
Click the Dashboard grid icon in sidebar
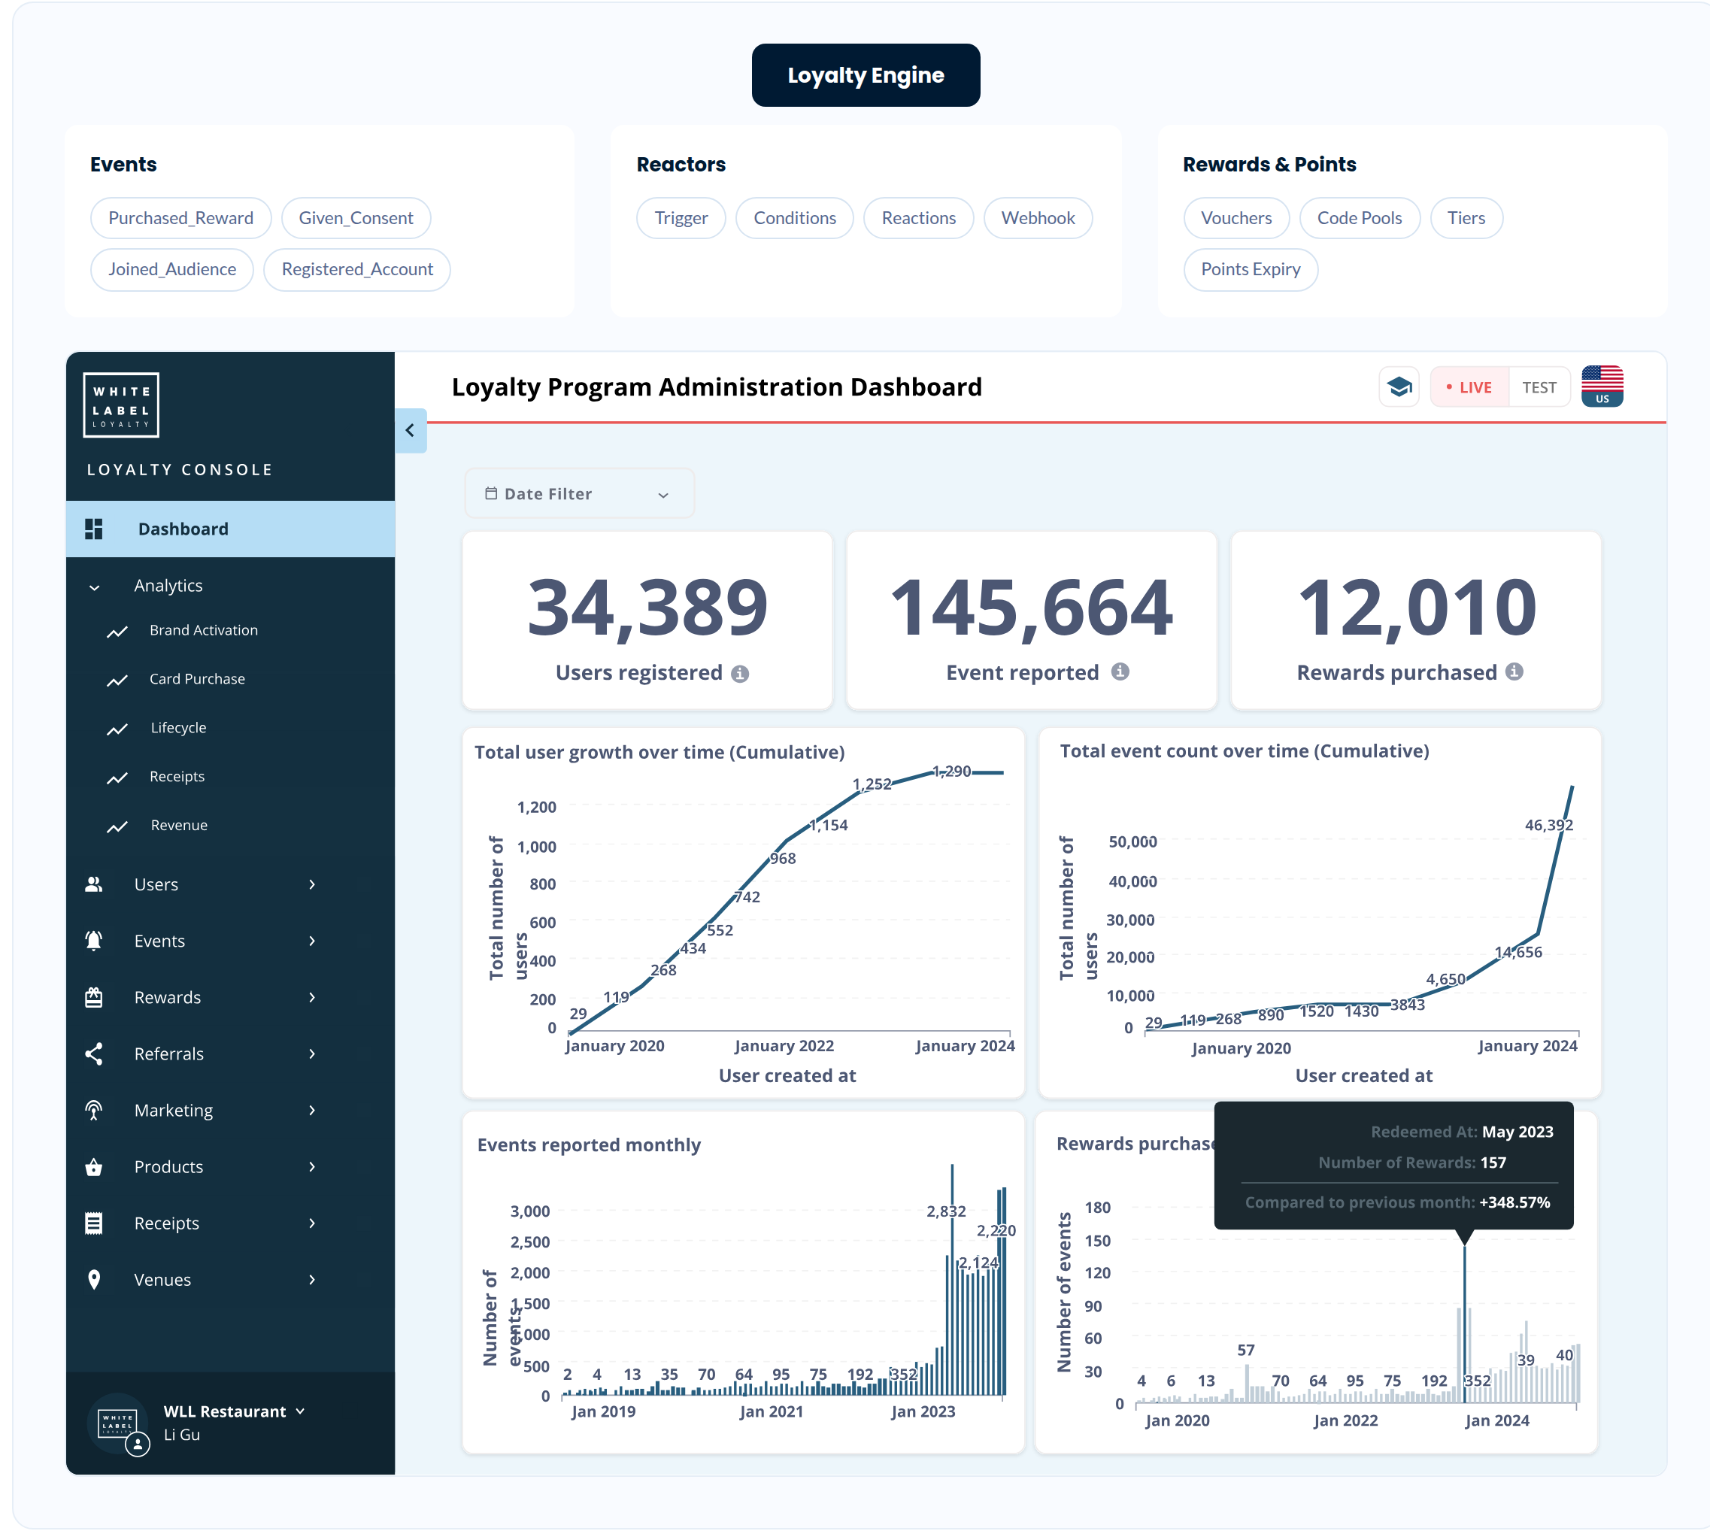click(93, 529)
